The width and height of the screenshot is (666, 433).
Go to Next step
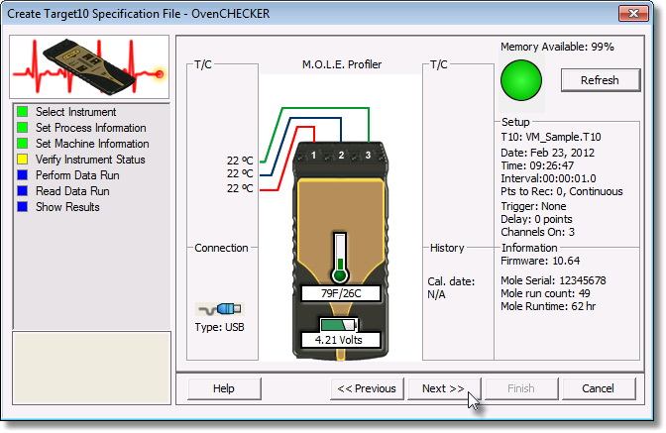(x=444, y=388)
